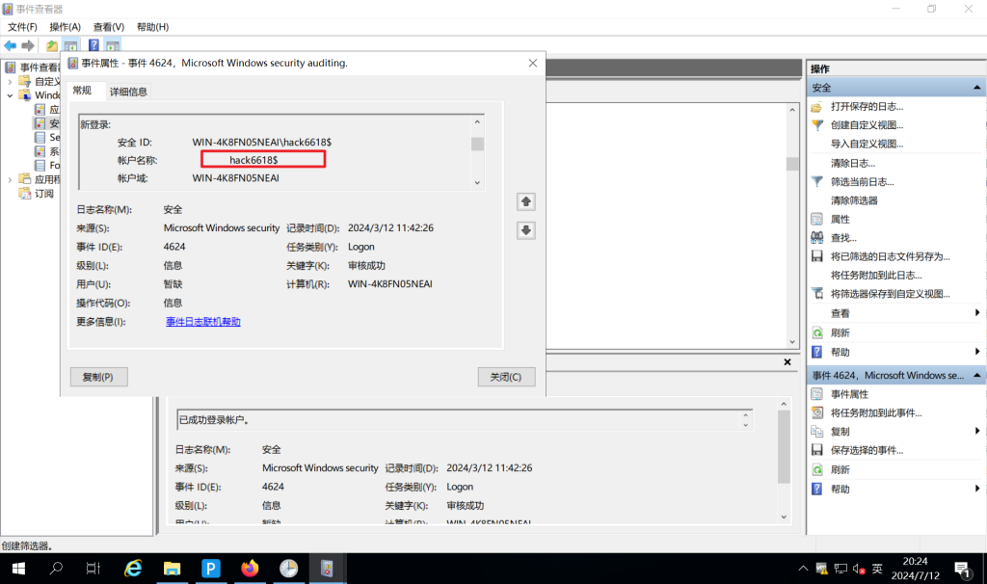987x584 pixels.
Task: Click the blue help icon in toolbar
Action: (93, 45)
